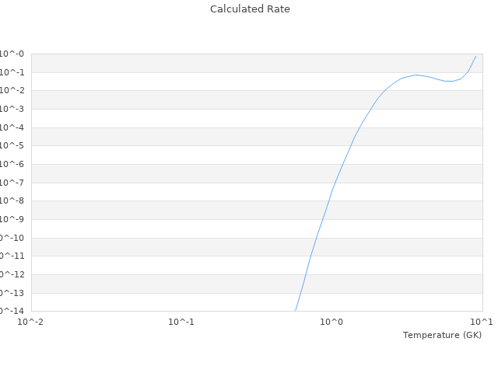Click the "Calculated Rate" chart title
The image size is (498, 373).
(249, 9)
